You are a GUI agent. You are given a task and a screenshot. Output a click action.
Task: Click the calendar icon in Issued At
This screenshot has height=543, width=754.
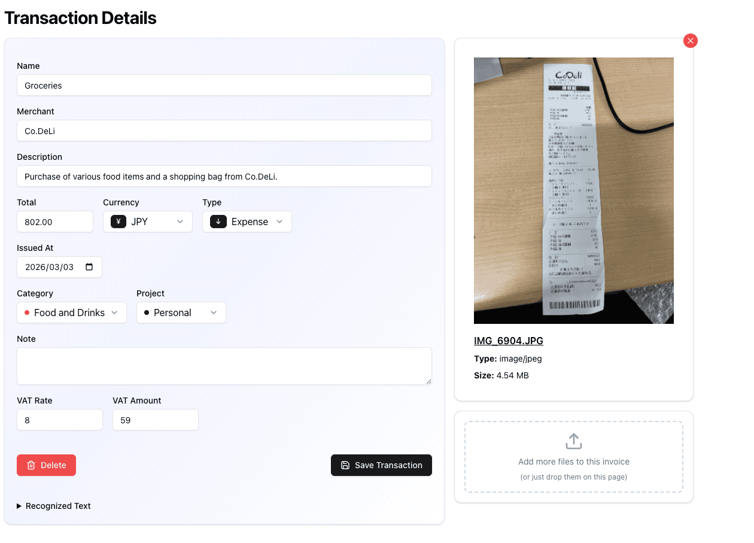(90, 267)
